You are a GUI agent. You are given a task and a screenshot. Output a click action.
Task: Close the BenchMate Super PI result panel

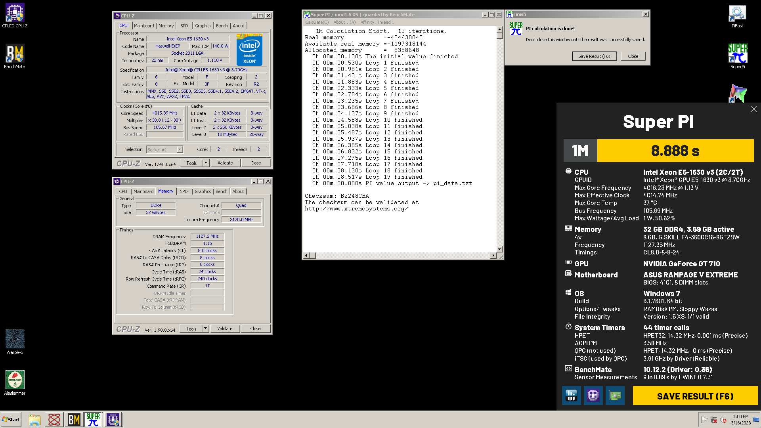[x=753, y=109]
